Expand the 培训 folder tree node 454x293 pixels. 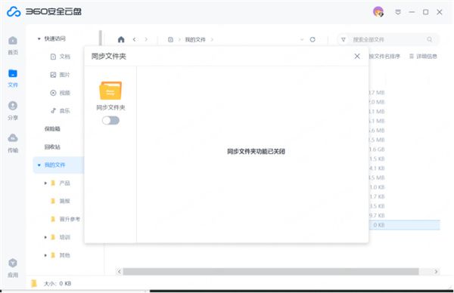coord(45,237)
